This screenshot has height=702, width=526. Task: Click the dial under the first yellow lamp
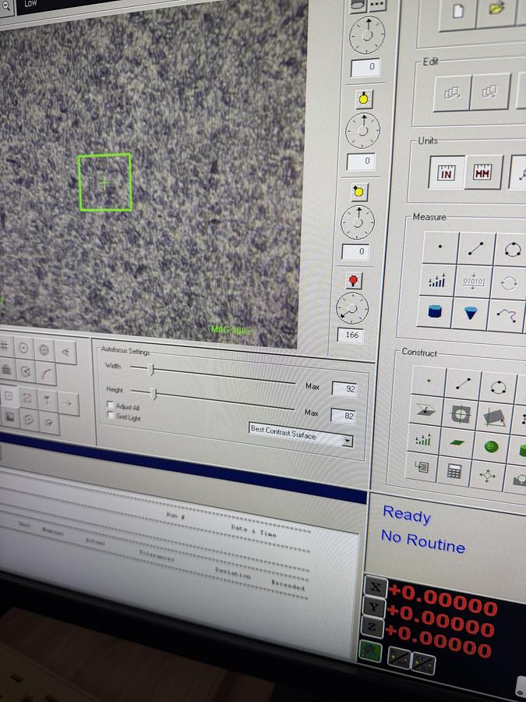pyautogui.click(x=362, y=131)
